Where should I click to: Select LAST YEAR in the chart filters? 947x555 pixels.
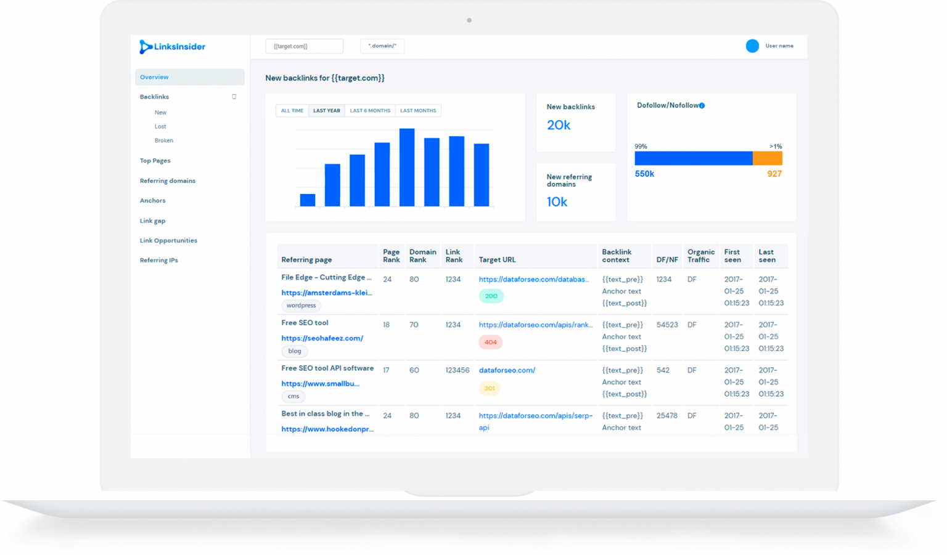point(326,110)
